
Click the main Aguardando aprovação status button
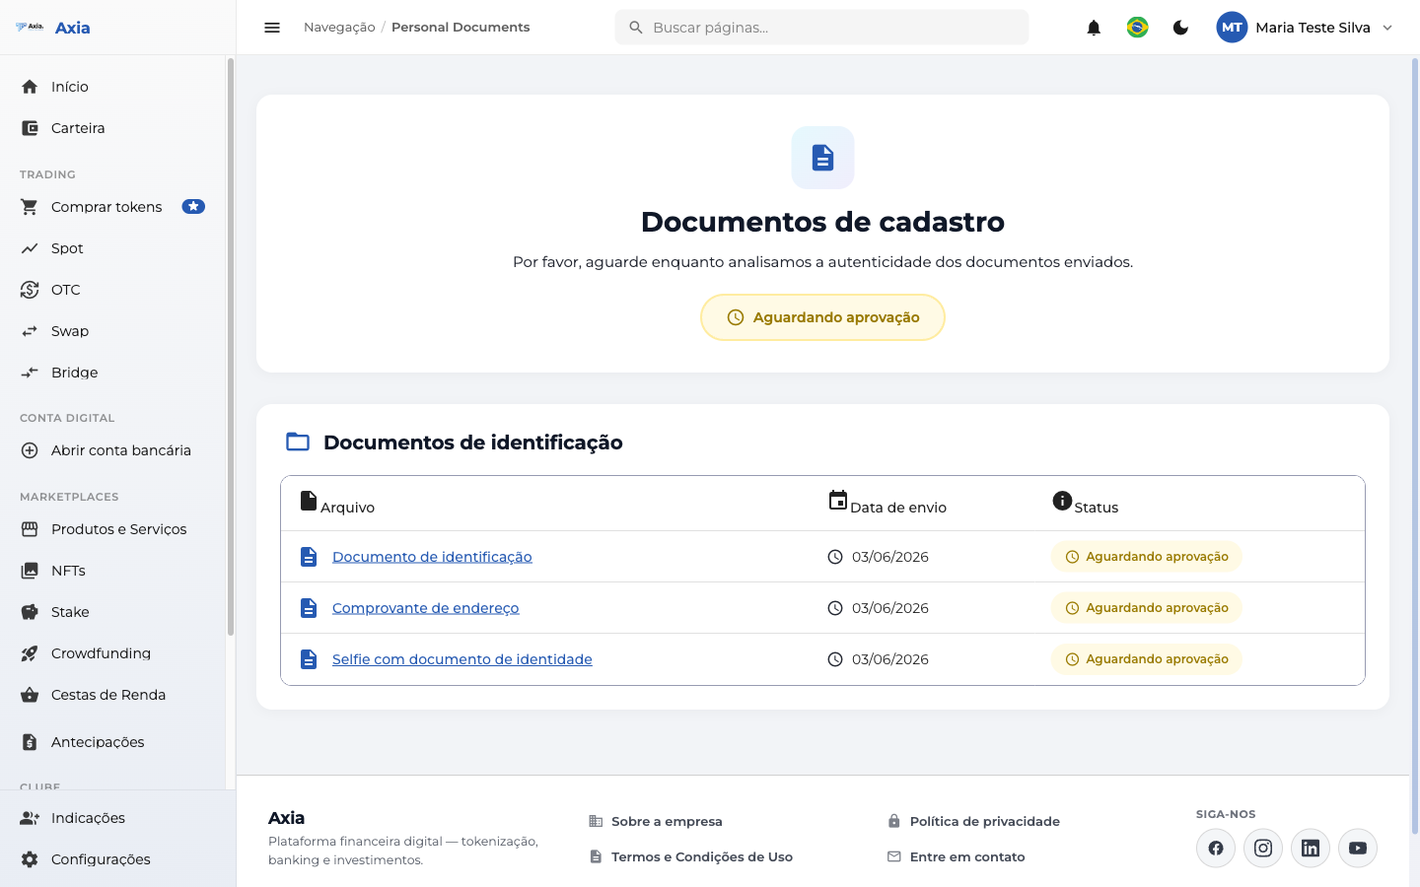pos(822,317)
